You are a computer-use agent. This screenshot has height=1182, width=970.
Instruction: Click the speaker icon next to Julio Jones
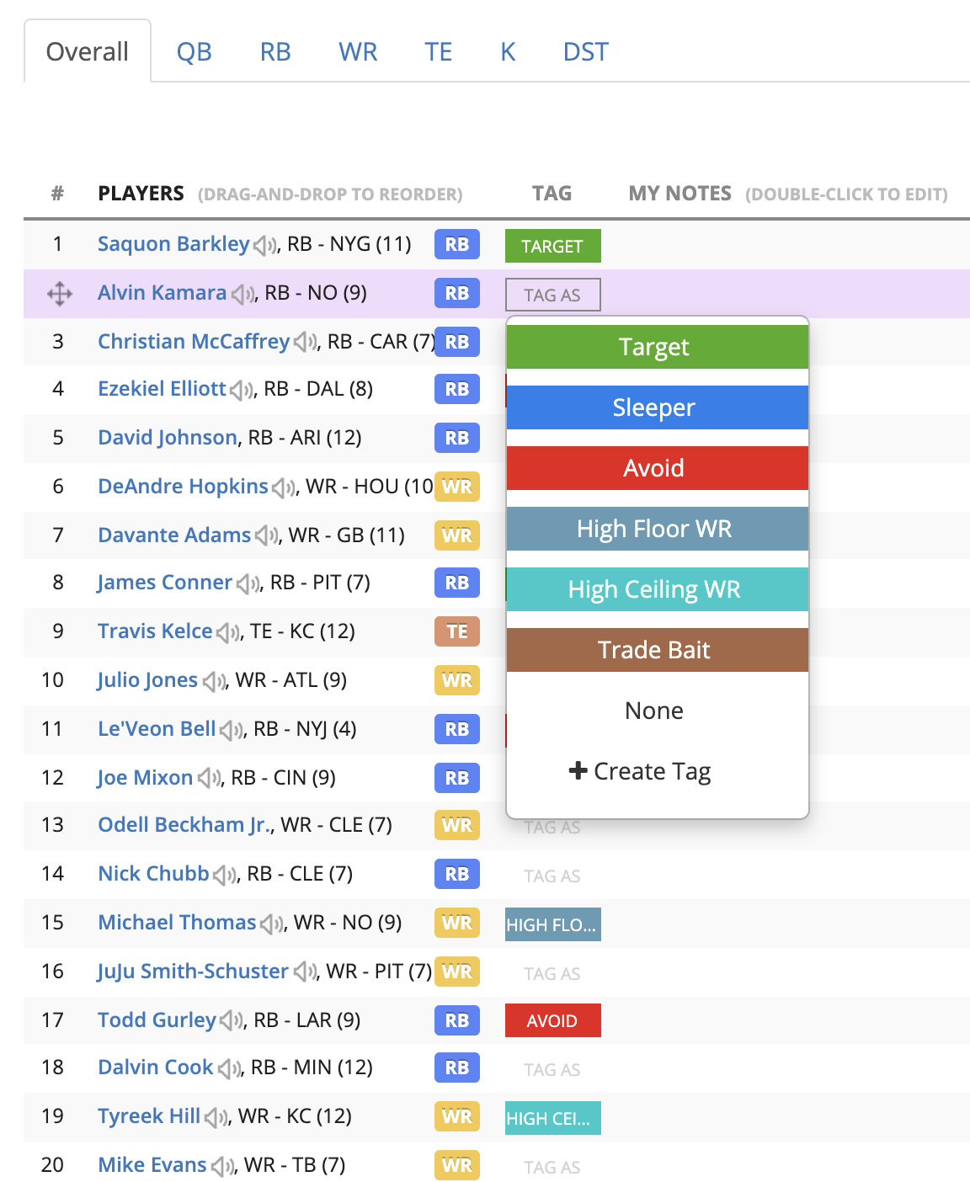213,681
